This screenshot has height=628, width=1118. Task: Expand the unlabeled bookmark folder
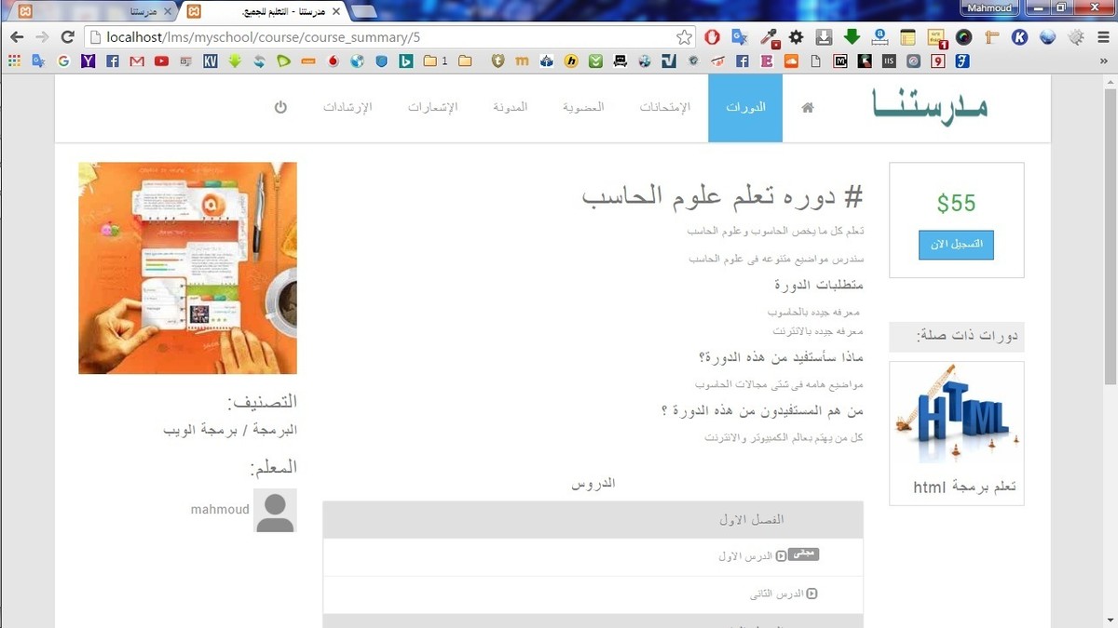[465, 61]
